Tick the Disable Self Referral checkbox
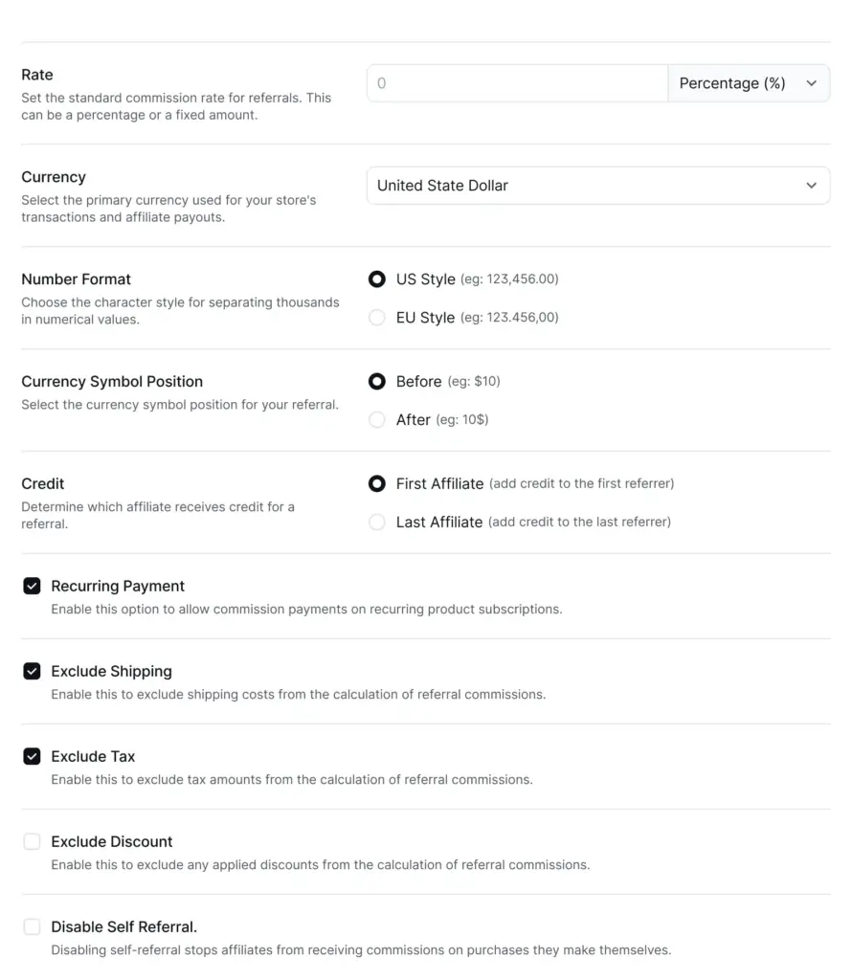Screen dimensions: 852x980 (x=32, y=926)
